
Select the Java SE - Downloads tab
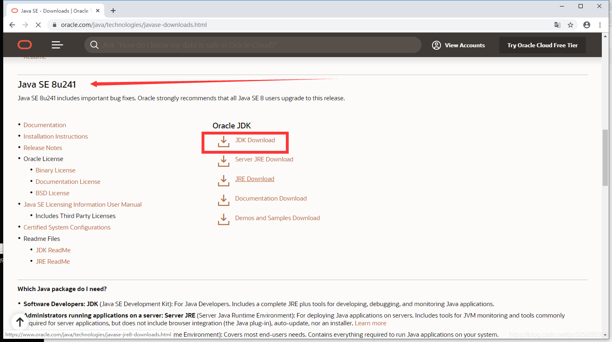coord(55,11)
